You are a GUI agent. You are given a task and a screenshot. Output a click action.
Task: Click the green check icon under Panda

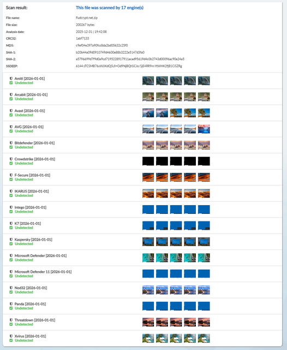[x=11, y=308]
